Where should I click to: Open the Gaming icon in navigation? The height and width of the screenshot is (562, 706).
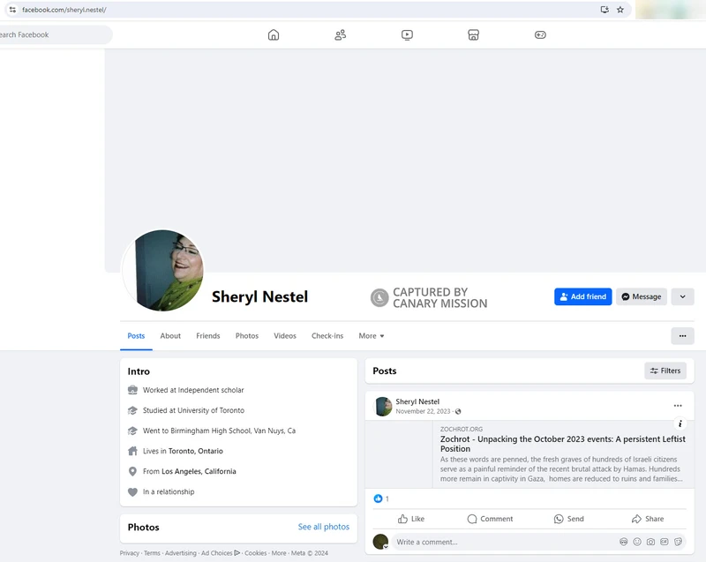pyautogui.click(x=540, y=34)
